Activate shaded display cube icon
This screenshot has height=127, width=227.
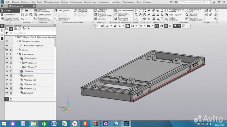click(x=128, y=26)
